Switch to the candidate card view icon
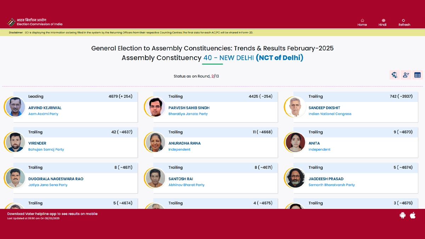Screen dimensions: 425x239 pos(406,75)
